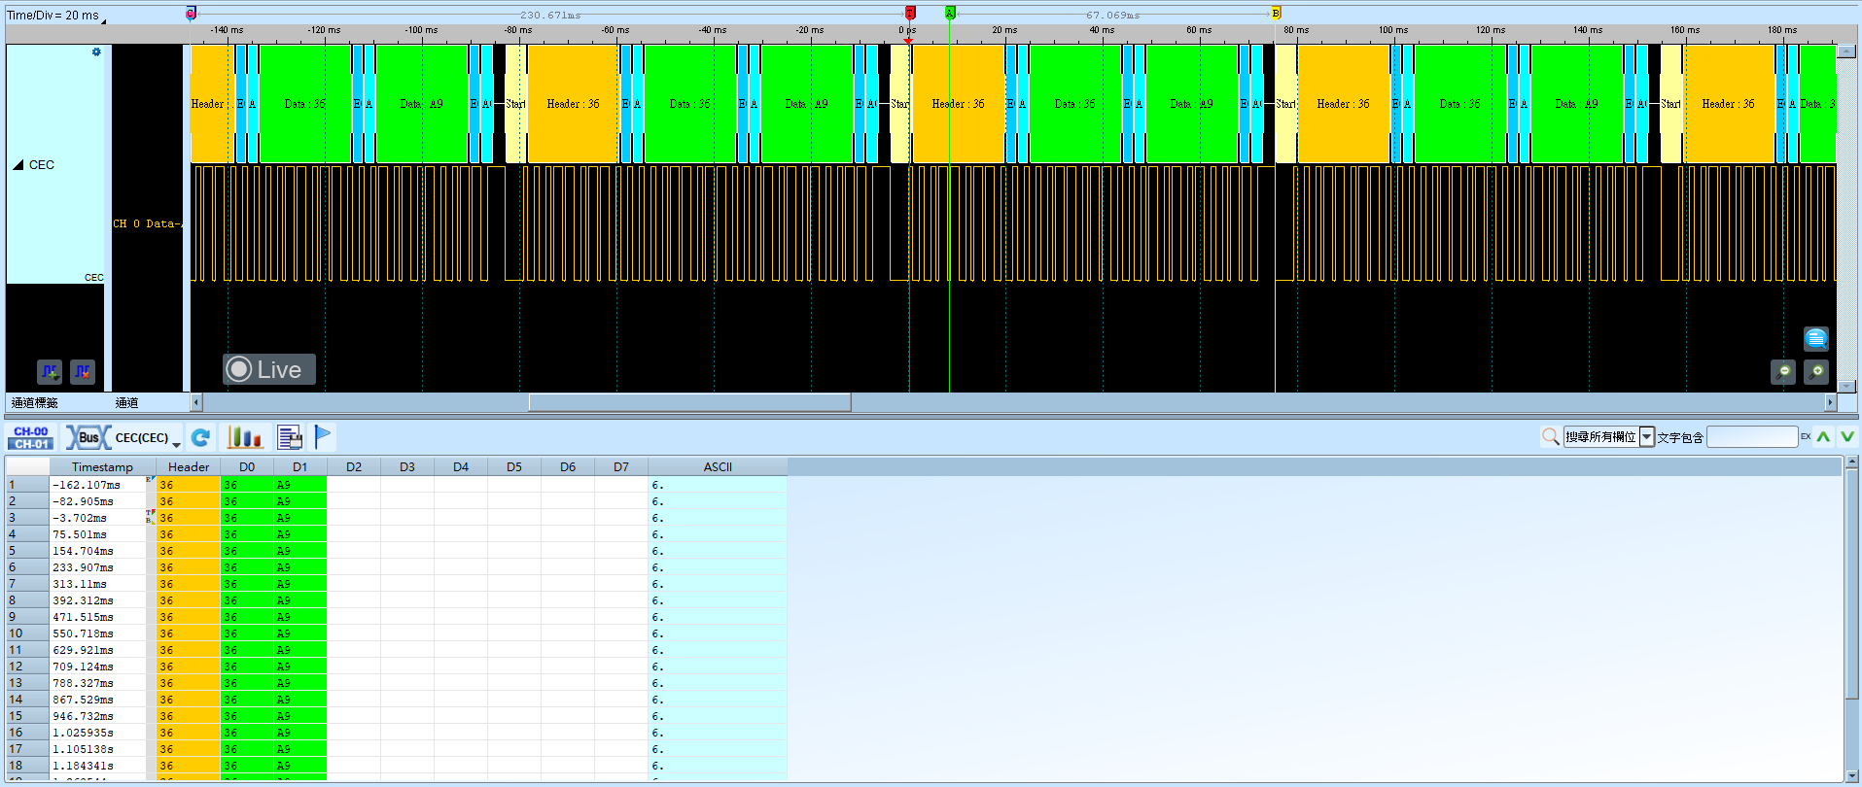
Task: Open the bar chart statistics icon
Action: click(245, 438)
